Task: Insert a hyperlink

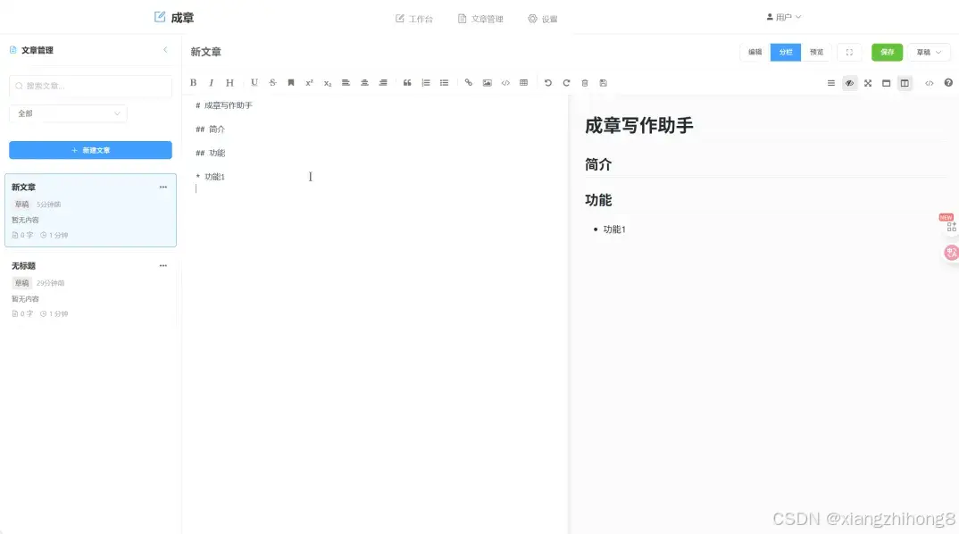Action: 469,82
